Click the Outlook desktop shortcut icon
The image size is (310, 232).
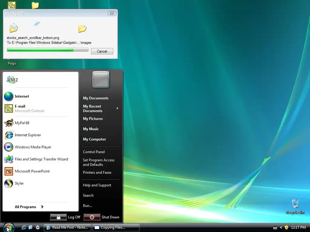pos(12,5)
